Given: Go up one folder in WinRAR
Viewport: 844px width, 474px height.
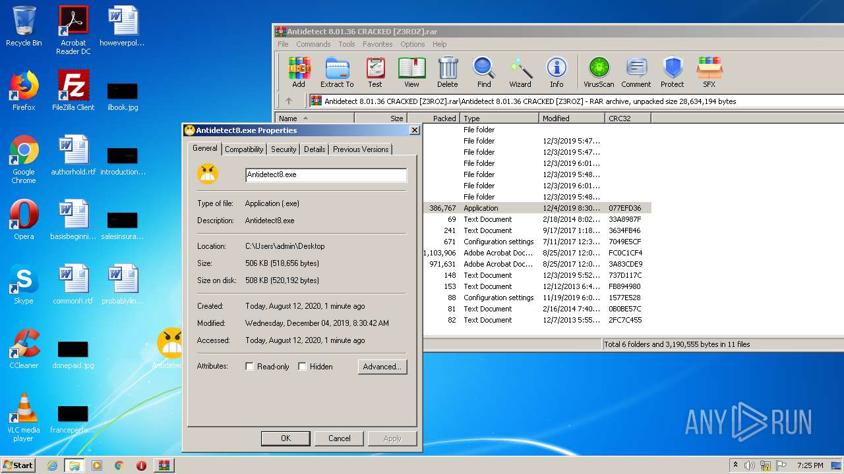Looking at the screenshot, I should (x=288, y=101).
